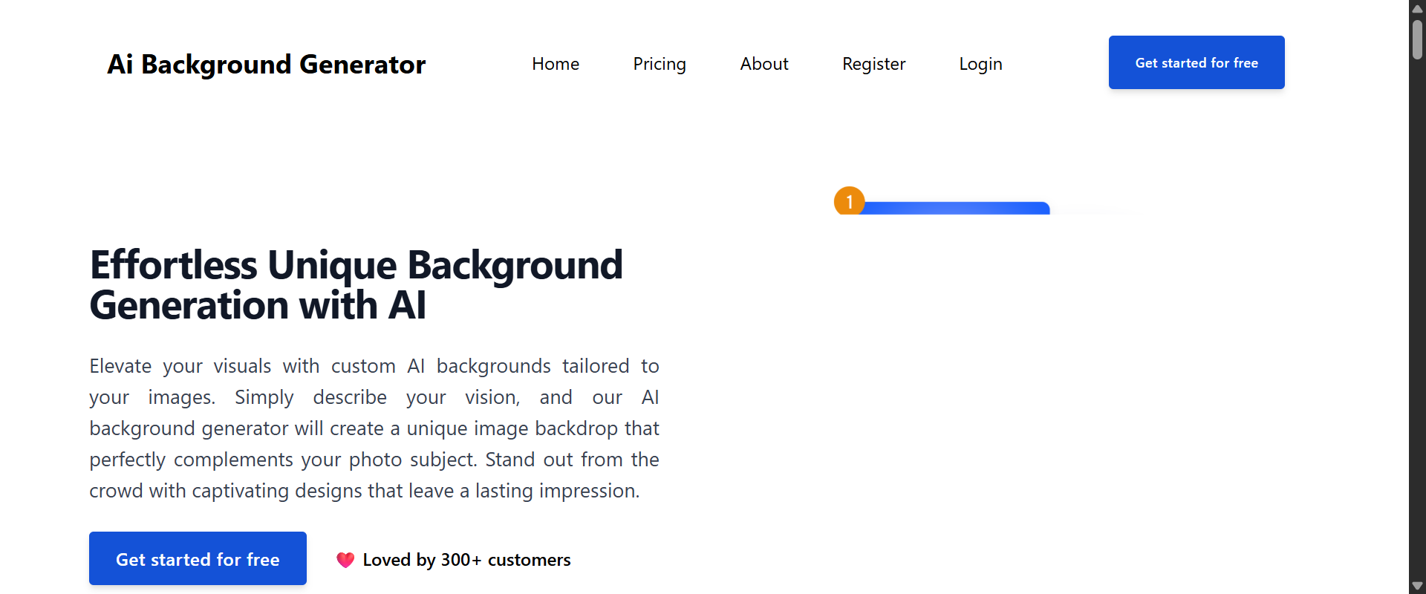Click the vertical scrollbar thumb

[x=1417, y=39]
